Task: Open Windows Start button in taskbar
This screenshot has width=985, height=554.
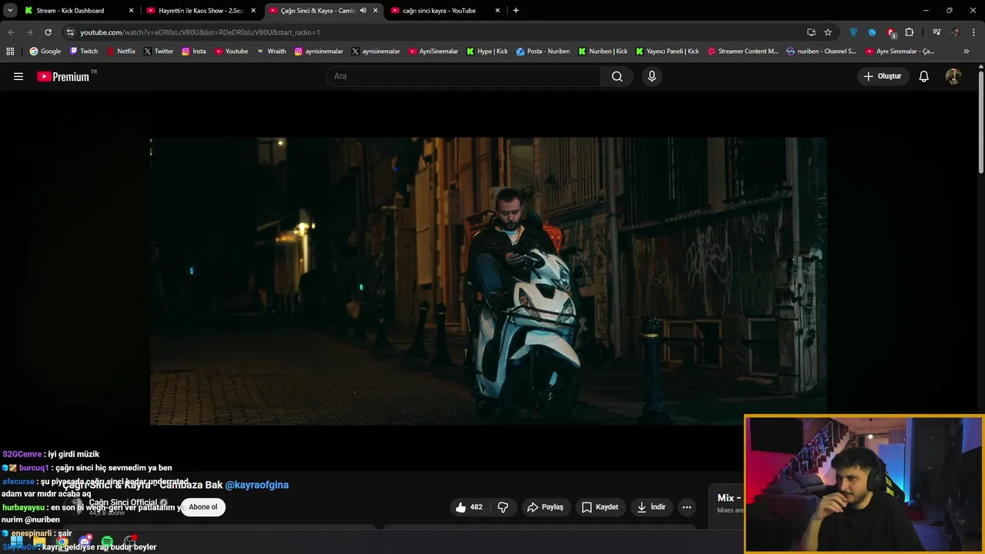Action: point(17,542)
